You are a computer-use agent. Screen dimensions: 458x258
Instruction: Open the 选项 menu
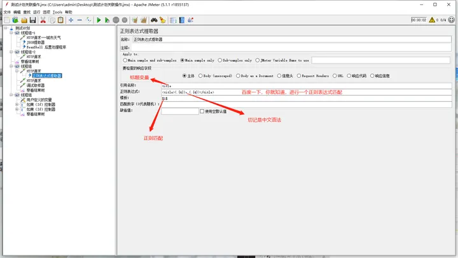point(46,12)
